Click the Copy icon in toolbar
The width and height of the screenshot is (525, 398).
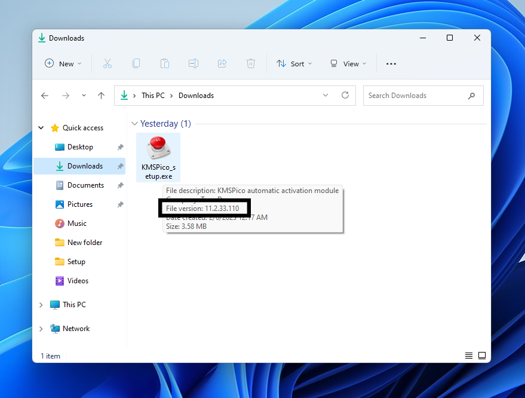136,63
